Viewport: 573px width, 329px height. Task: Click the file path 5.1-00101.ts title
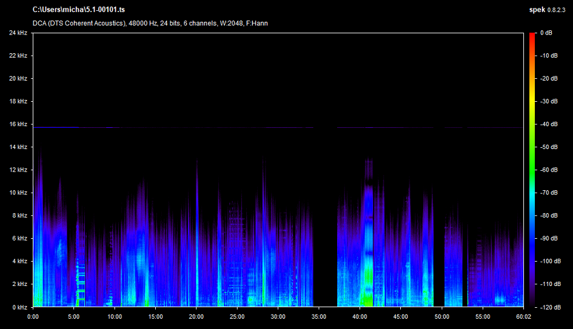78,10
